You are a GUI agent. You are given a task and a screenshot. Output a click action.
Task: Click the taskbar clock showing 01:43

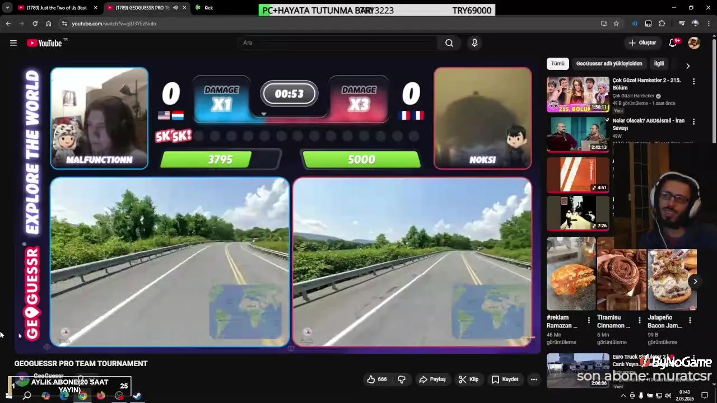[685, 396]
